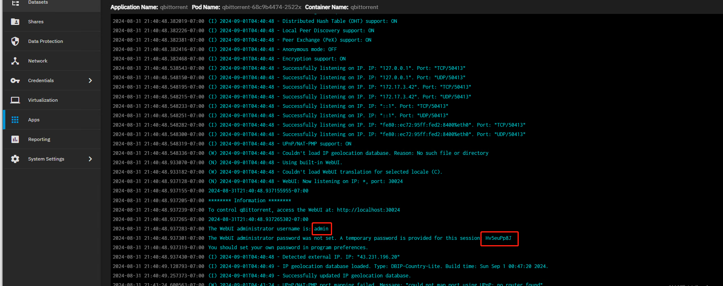
Task: Click the WebUI translation locale warning line
Action: point(278,172)
